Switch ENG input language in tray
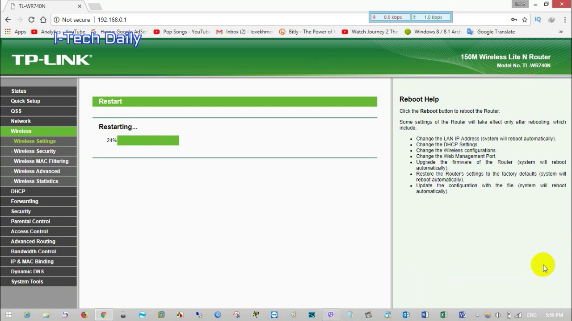The width and height of the screenshot is (572, 321). (532, 315)
